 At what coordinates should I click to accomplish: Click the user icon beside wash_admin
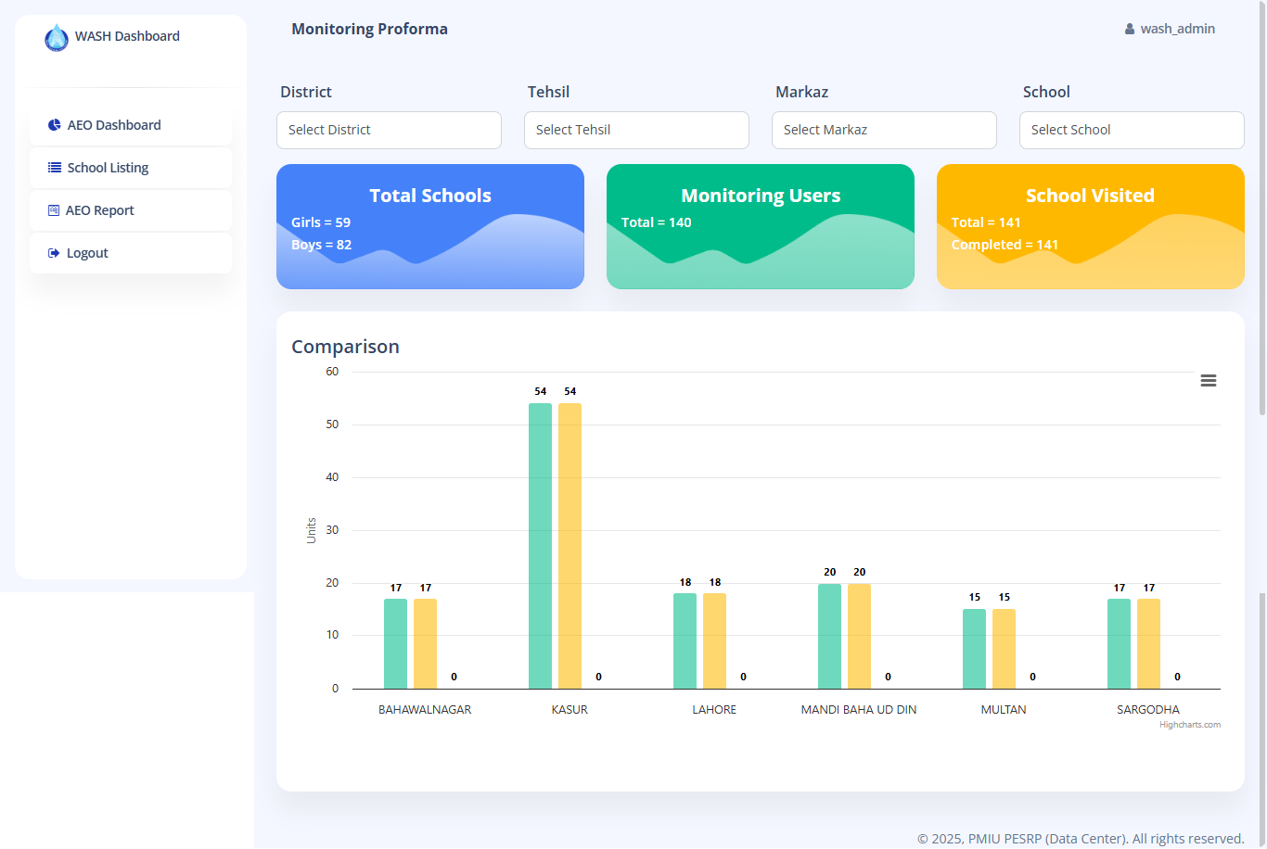[1130, 30]
